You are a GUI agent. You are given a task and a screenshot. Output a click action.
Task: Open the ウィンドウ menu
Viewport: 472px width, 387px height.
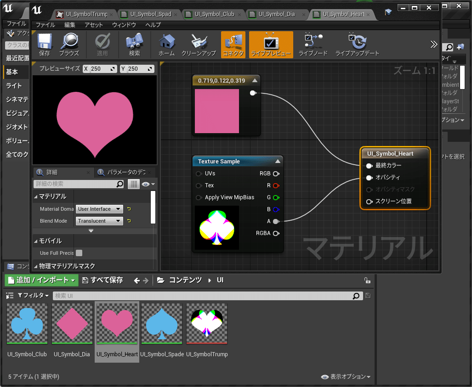(124, 25)
